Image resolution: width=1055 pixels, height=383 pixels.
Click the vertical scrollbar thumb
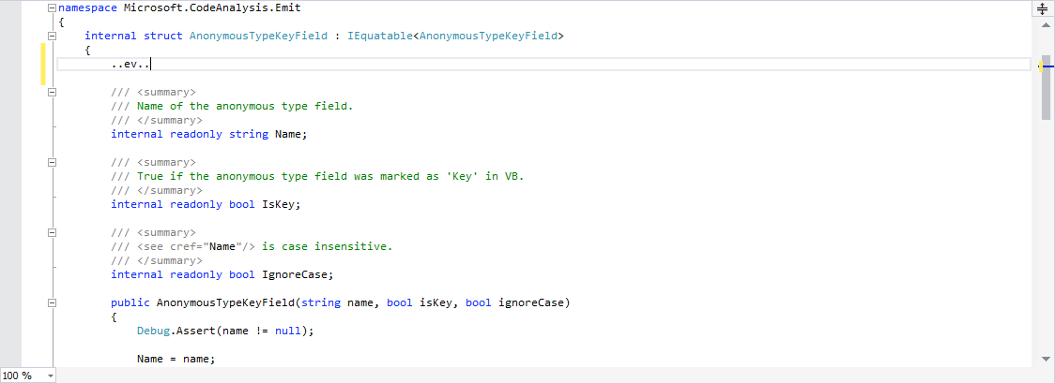tap(1047, 86)
